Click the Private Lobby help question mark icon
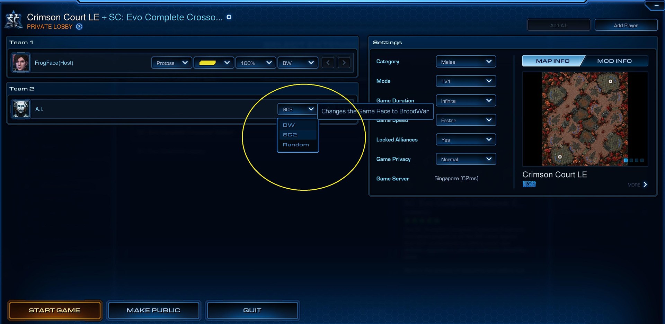 (x=79, y=27)
